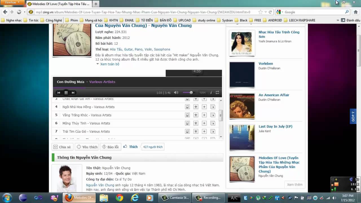
Task: Play Ngôi Nhà Hoa Hồng in a new window
Action: [213, 107]
